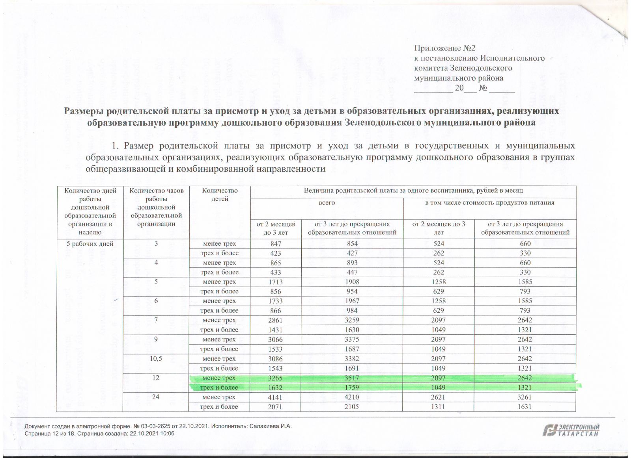The height and width of the screenshot is (458, 631).
Task: Click the 'всего' subheader cell
Action: 327,203
